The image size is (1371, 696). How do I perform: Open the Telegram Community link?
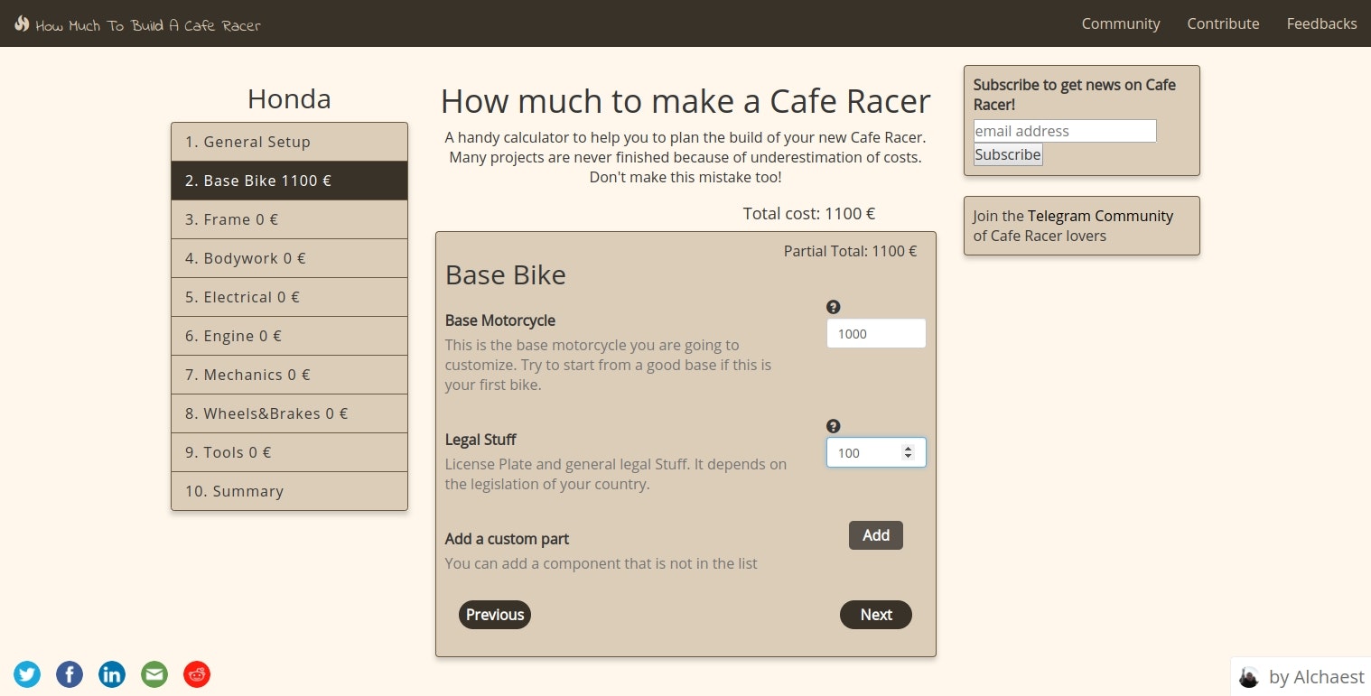click(x=1100, y=216)
